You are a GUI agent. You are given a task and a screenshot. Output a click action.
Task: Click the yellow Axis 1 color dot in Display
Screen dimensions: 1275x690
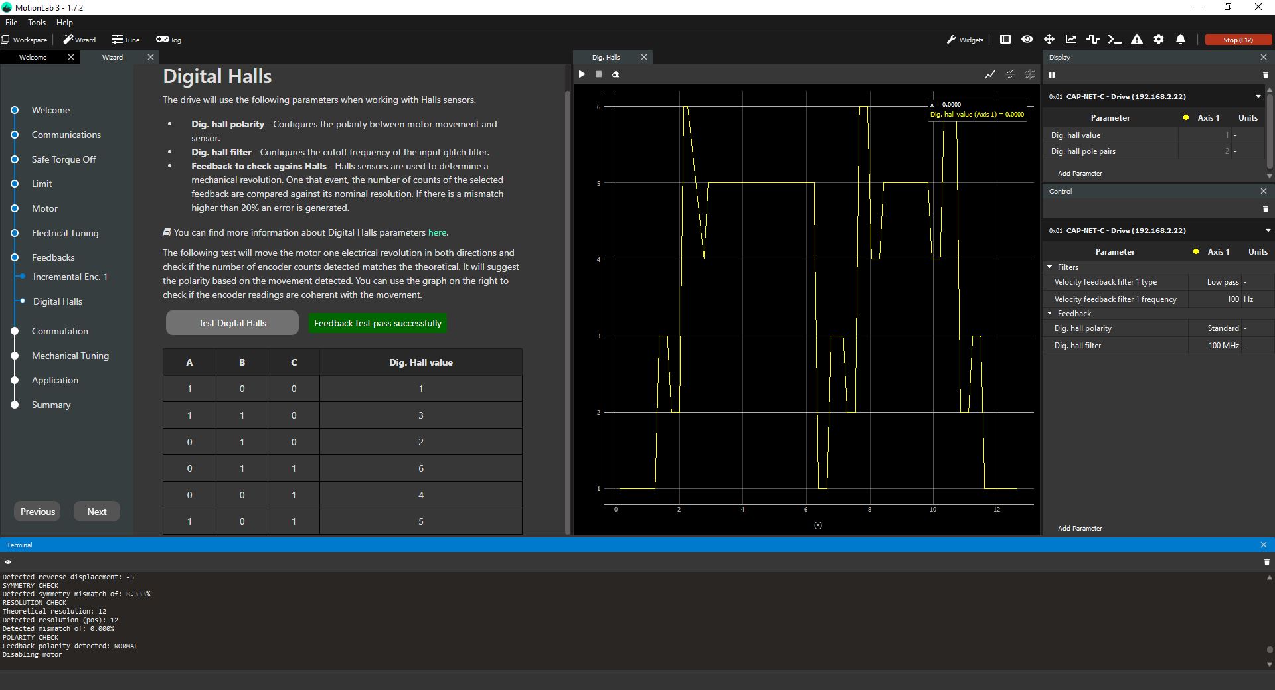click(x=1186, y=118)
